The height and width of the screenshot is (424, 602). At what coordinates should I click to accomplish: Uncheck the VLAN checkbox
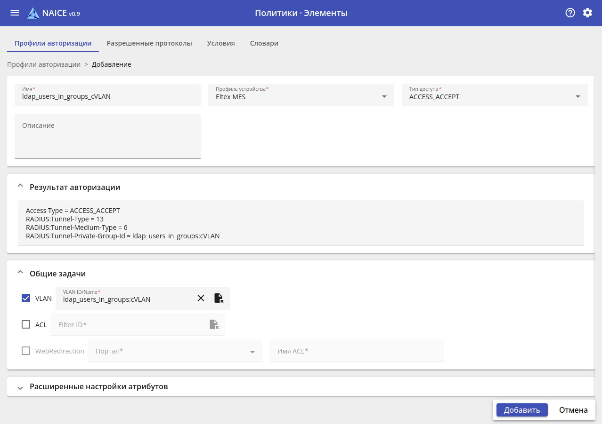(x=26, y=298)
